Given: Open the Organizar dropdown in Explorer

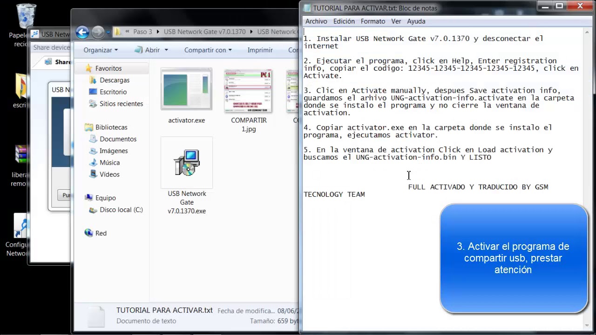Looking at the screenshot, I should click(101, 50).
